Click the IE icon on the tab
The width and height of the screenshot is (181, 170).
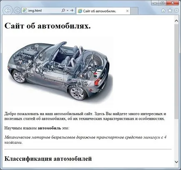80,11
